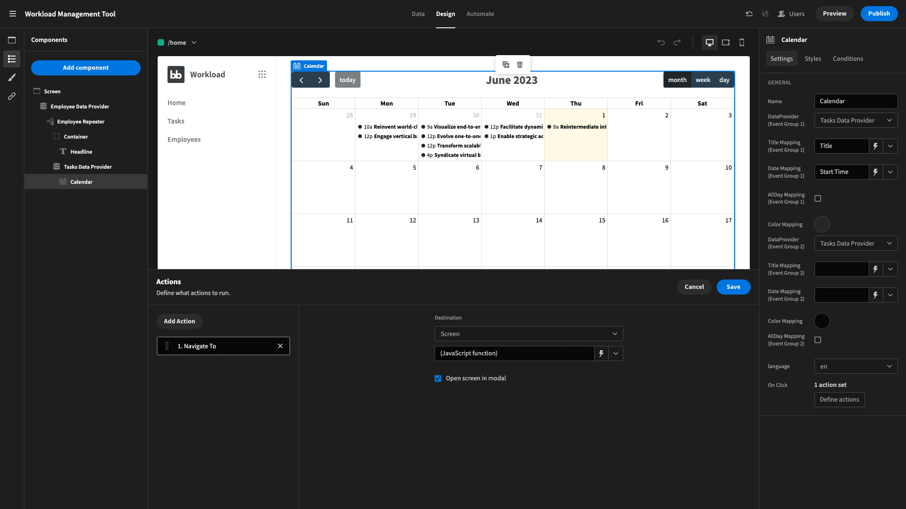906x509 pixels.
Task: Toggle AllDay Mapping Event Group 2 checkbox
Action: click(818, 340)
